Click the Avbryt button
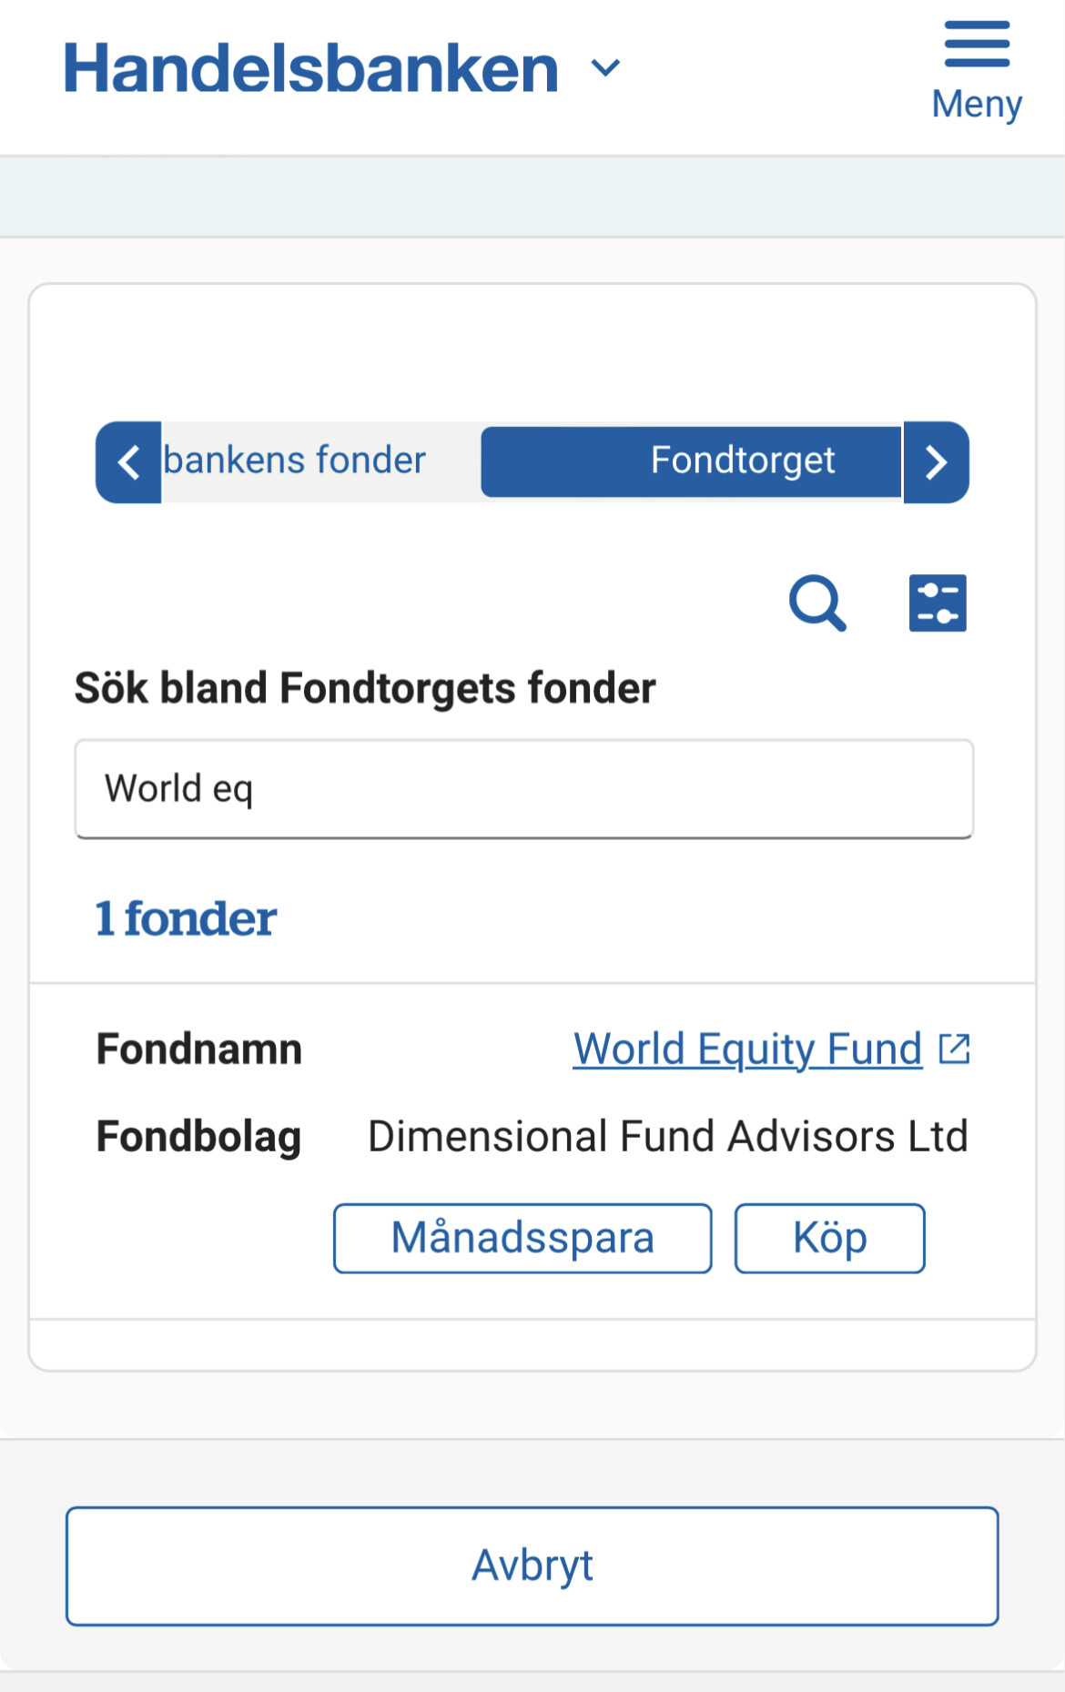Screen dimensions: 1065x1692 click(532, 1565)
